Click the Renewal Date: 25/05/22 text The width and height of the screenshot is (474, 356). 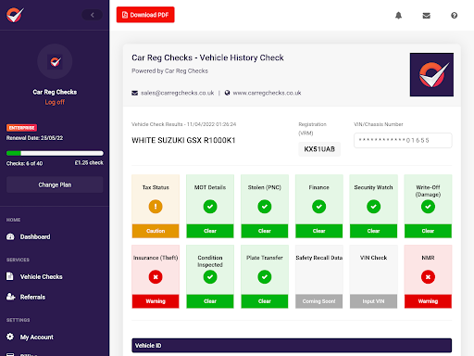coord(34,138)
